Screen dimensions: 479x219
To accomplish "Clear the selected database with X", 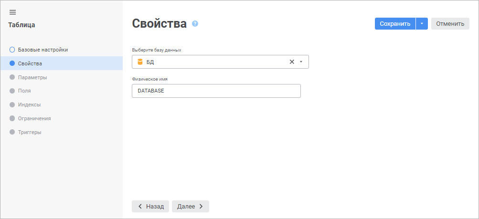I will coord(292,62).
